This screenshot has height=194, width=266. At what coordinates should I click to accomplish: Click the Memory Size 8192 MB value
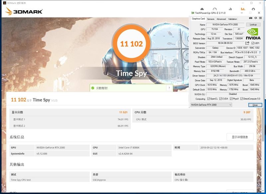pyautogui.click(x=215, y=71)
